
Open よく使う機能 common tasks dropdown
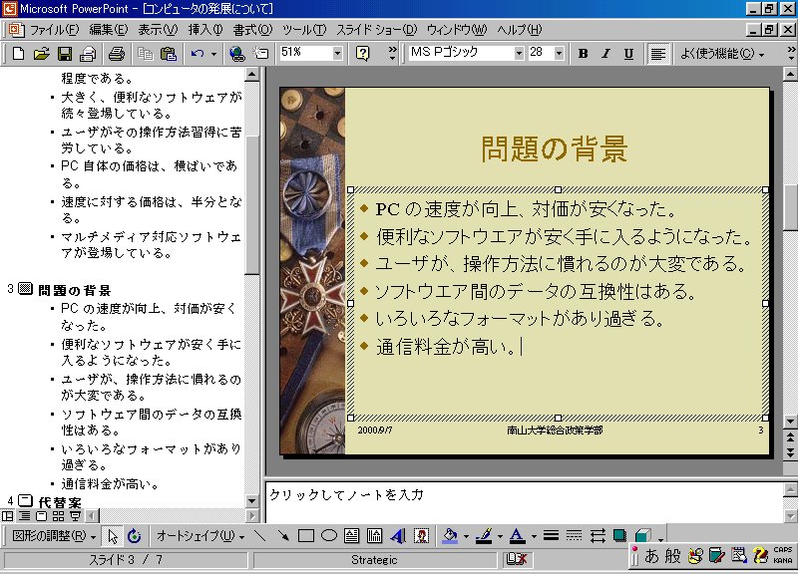(722, 54)
